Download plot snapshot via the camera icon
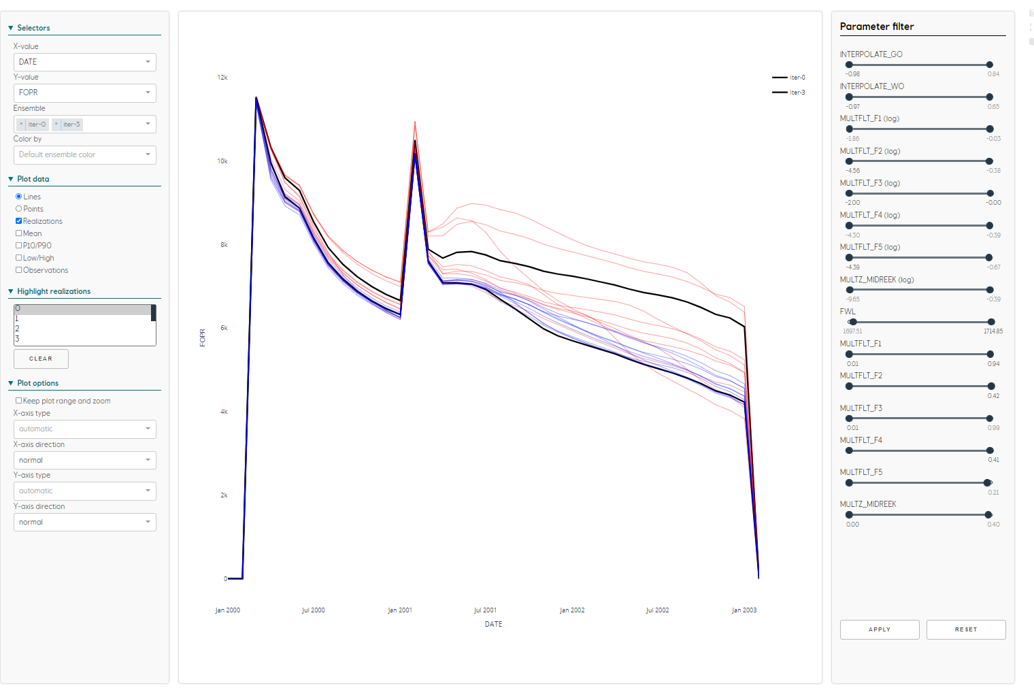The image size is (1034, 692). 1030,14
